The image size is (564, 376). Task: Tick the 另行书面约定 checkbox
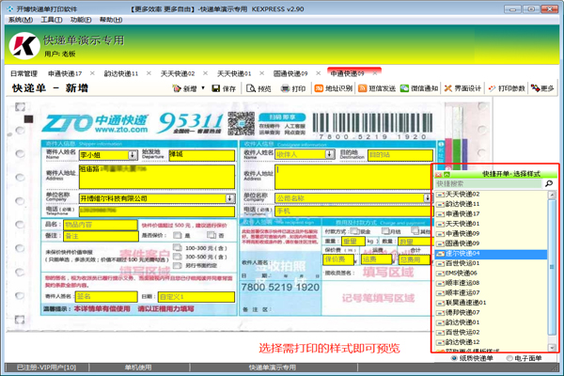[x=177, y=265]
